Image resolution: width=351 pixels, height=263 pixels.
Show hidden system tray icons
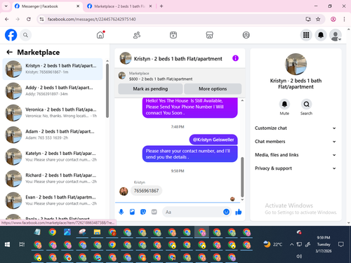291,245
